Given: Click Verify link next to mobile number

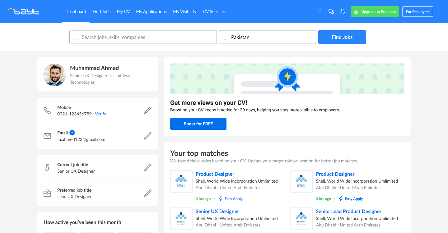Looking at the screenshot, I should (x=100, y=114).
